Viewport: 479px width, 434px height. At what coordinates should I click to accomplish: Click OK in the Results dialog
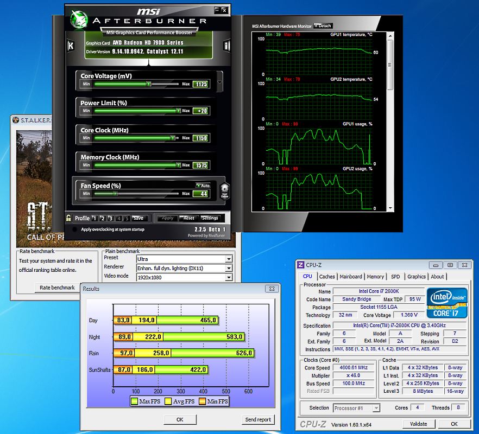pyautogui.click(x=180, y=419)
